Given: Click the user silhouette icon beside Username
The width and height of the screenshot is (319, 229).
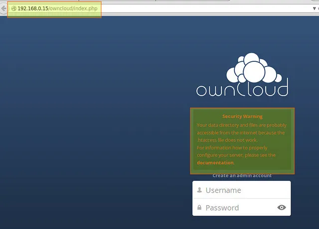Looking at the screenshot, I should (199, 190).
